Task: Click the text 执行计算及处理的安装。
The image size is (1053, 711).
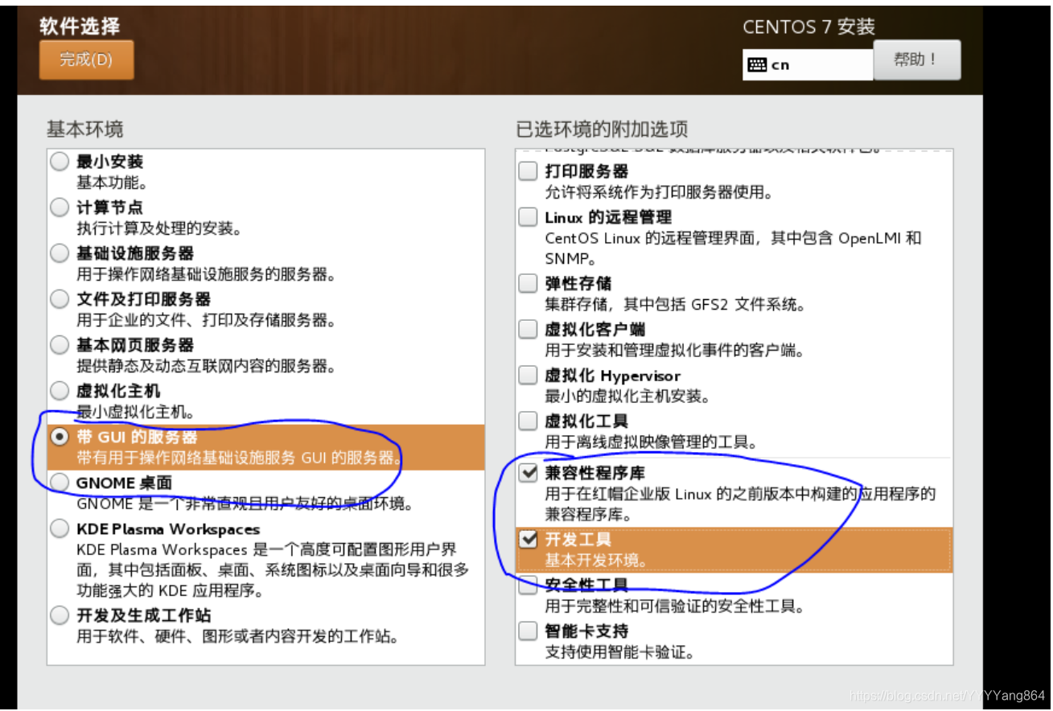Action: [x=159, y=228]
